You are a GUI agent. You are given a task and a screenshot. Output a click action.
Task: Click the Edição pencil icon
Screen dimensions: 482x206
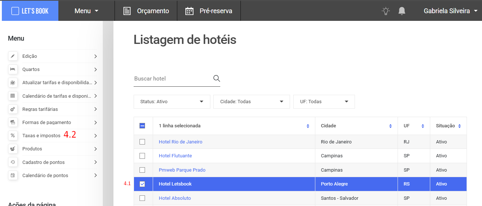point(13,56)
